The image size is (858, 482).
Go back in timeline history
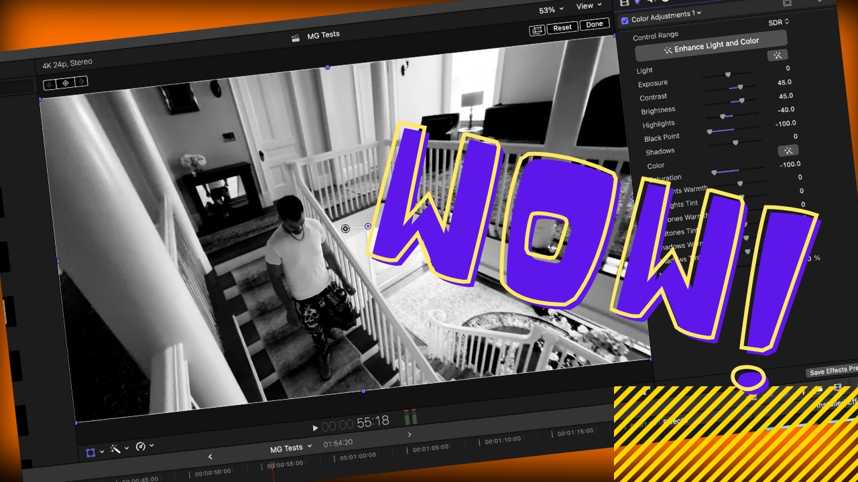tap(210, 457)
